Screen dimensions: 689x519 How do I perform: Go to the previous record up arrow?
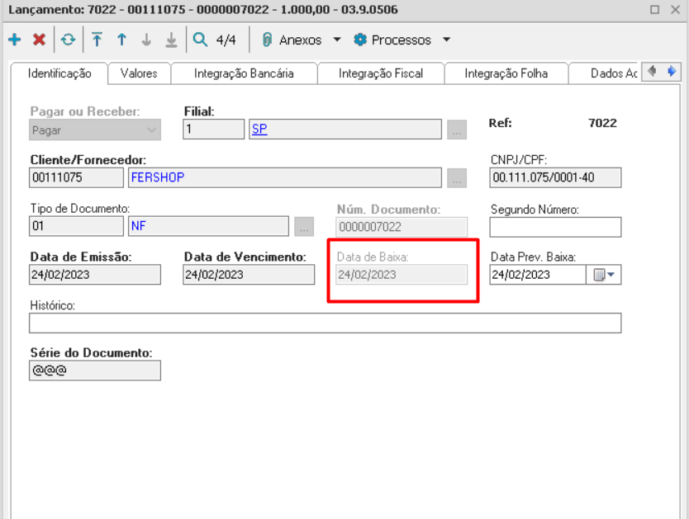(x=121, y=40)
